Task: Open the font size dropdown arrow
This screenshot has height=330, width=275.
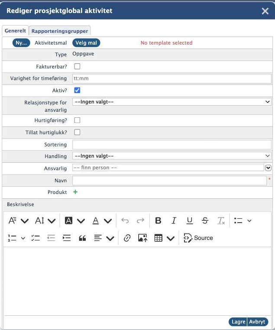Action: (x=52, y=221)
